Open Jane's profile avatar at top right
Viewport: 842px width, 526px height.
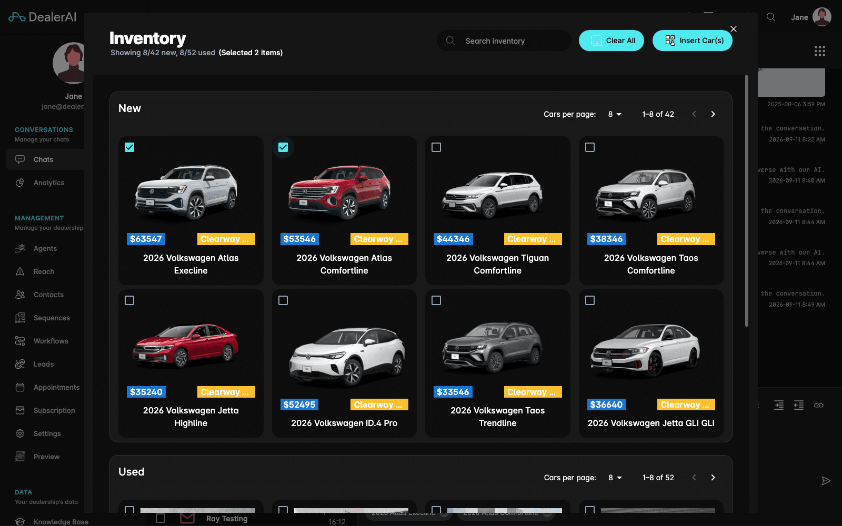(x=821, y=17)
